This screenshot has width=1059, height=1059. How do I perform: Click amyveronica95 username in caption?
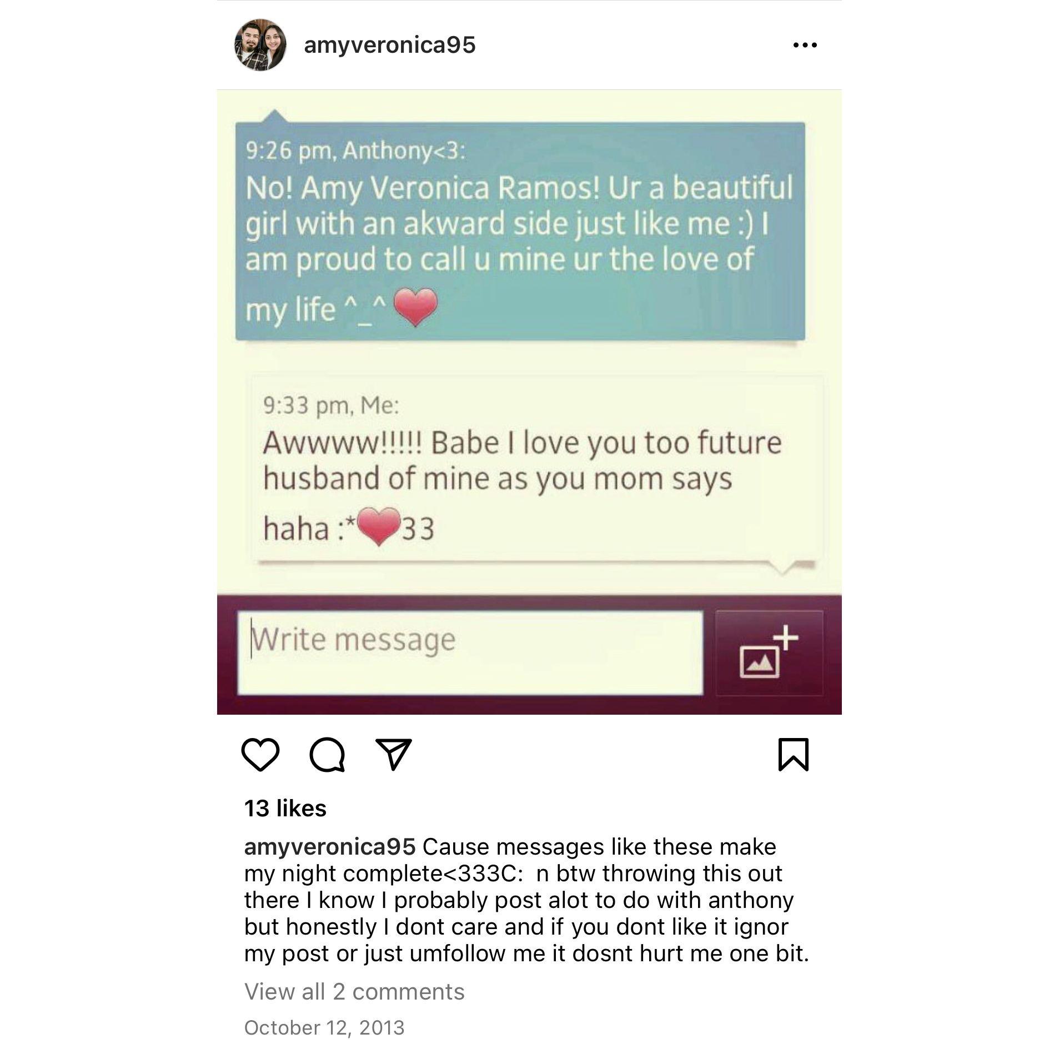330,847
